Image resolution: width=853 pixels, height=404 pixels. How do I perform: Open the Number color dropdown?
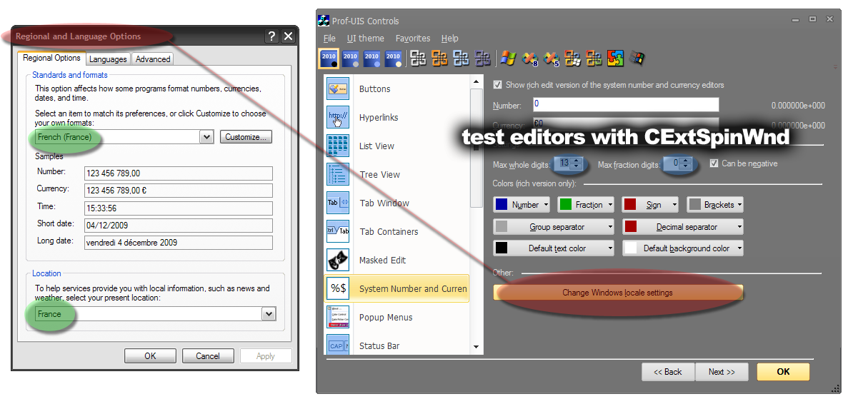522,204
